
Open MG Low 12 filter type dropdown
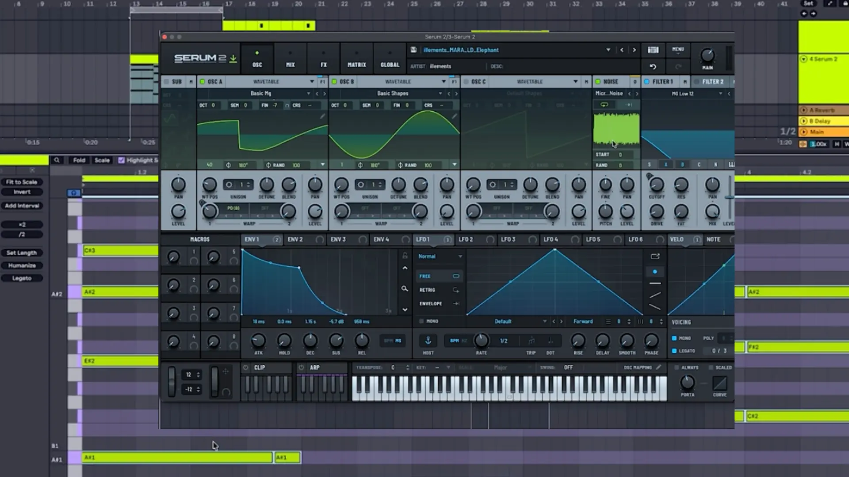(721, 94)
